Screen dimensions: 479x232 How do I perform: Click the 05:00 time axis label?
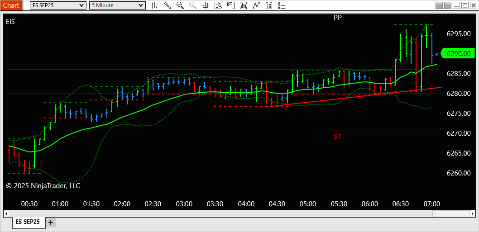308,204
